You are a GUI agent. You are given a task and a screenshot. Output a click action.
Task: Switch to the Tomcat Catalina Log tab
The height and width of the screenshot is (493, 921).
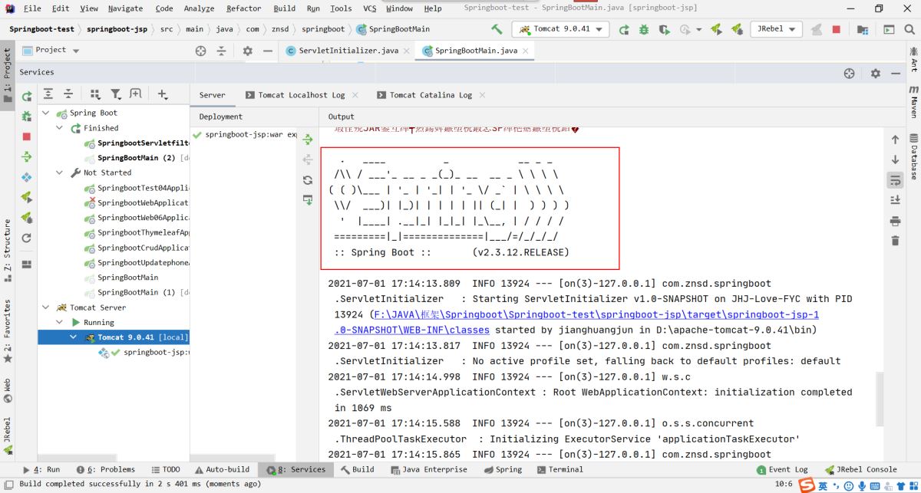point(430,95)
